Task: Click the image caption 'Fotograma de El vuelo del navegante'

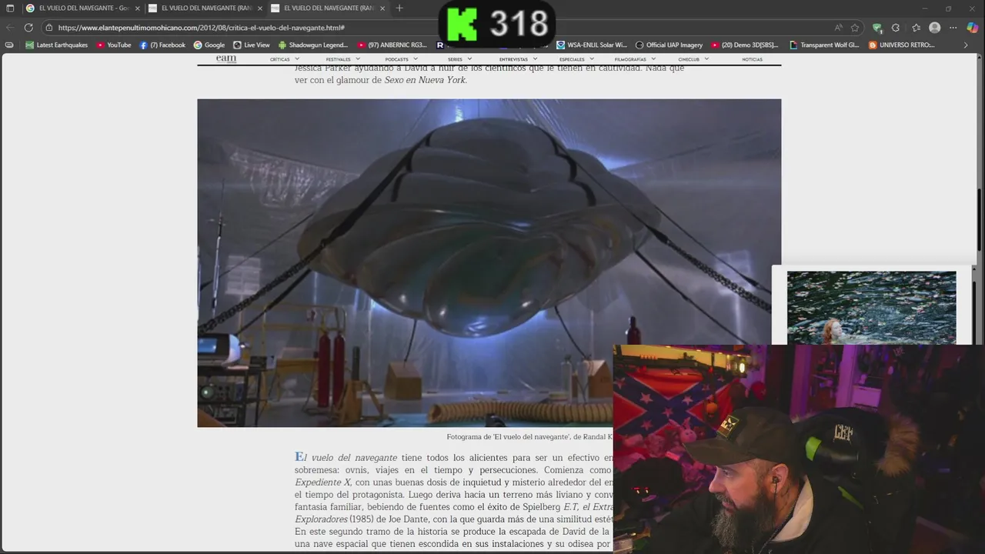Action: 529,437
